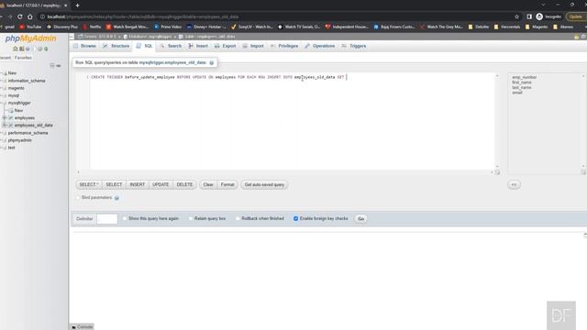587x330 pixels.
Task: Open the Export tab
Action: point(226,46)
